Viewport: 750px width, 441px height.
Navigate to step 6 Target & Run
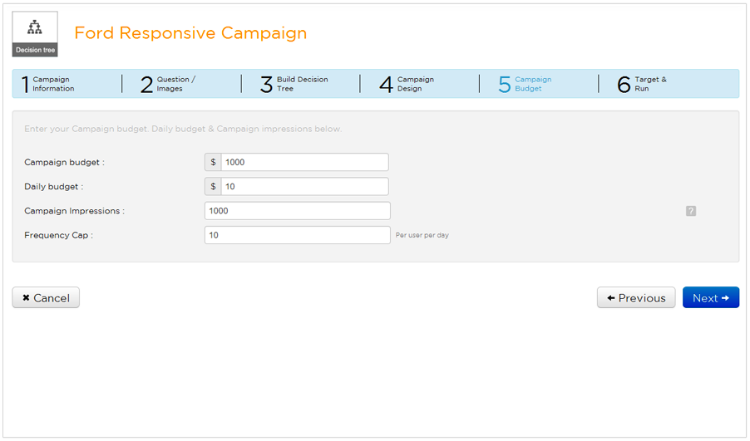point(642,84)
